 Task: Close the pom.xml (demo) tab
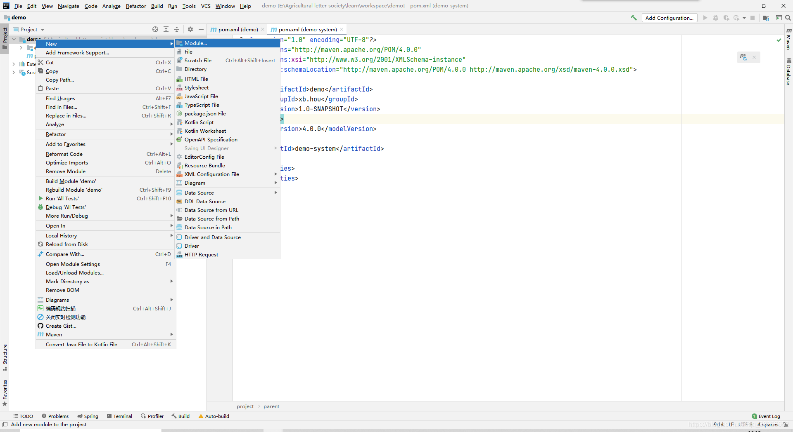(x=263, y=29)
